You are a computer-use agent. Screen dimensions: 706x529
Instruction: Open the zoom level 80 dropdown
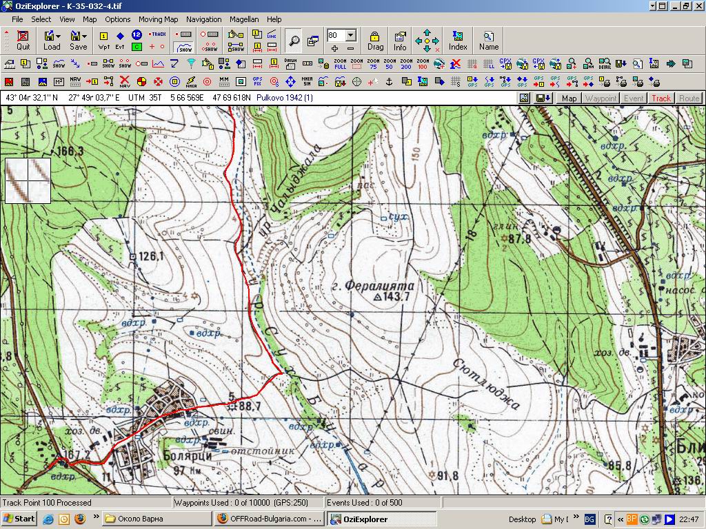(x=350, y=35)
